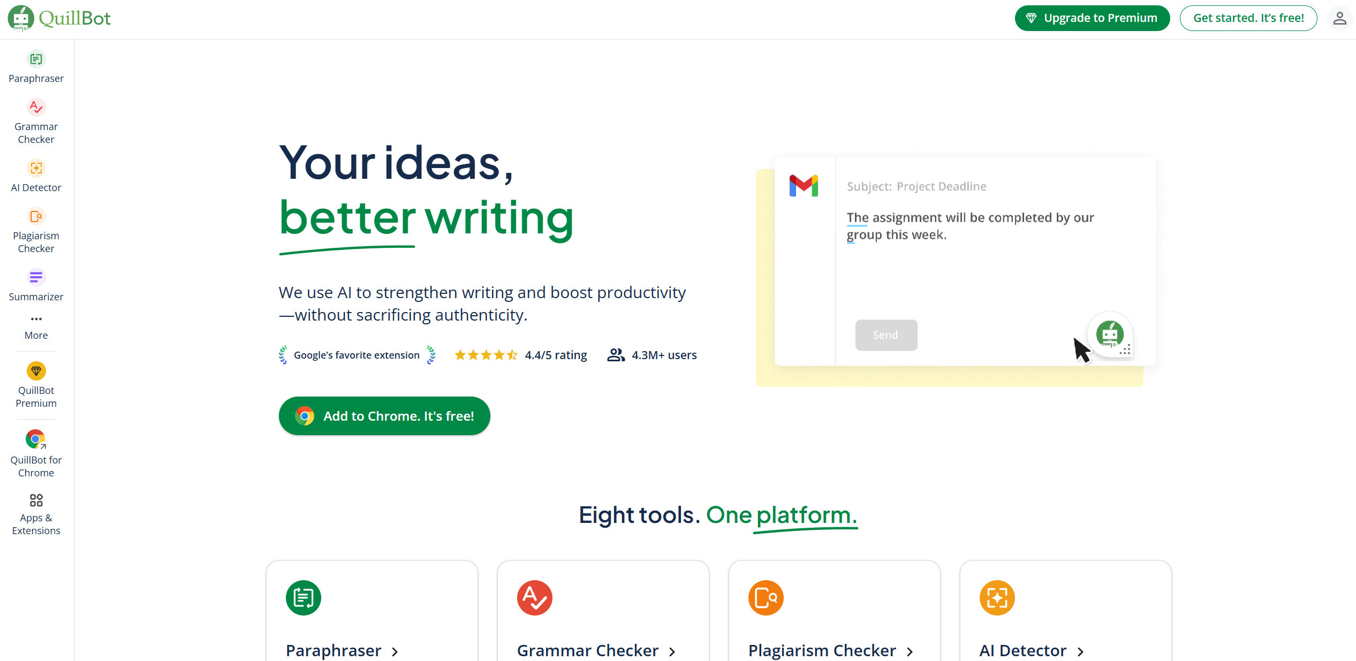The width and height of the screenshot is (1356, 661).
Task: Click the Upgrade to Premium button
Action: click(x=1092, y=18)
